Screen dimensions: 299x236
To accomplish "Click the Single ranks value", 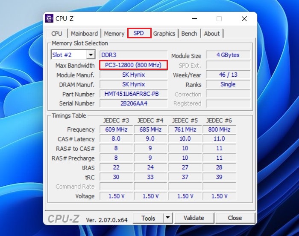I will coord(228,84).
